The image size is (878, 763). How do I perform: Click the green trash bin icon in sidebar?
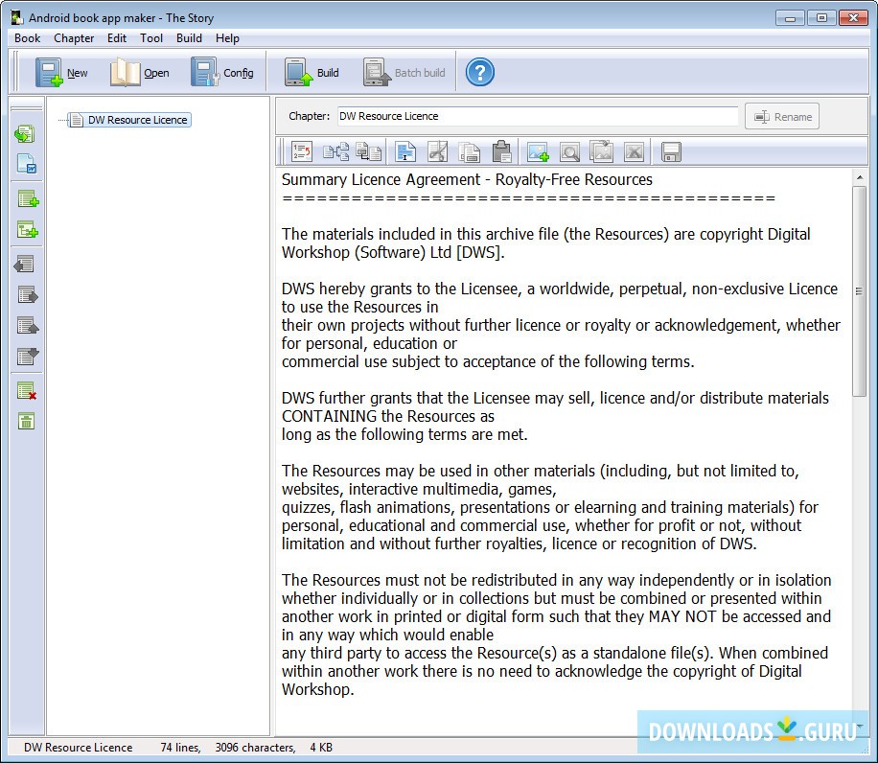(26, 421)
